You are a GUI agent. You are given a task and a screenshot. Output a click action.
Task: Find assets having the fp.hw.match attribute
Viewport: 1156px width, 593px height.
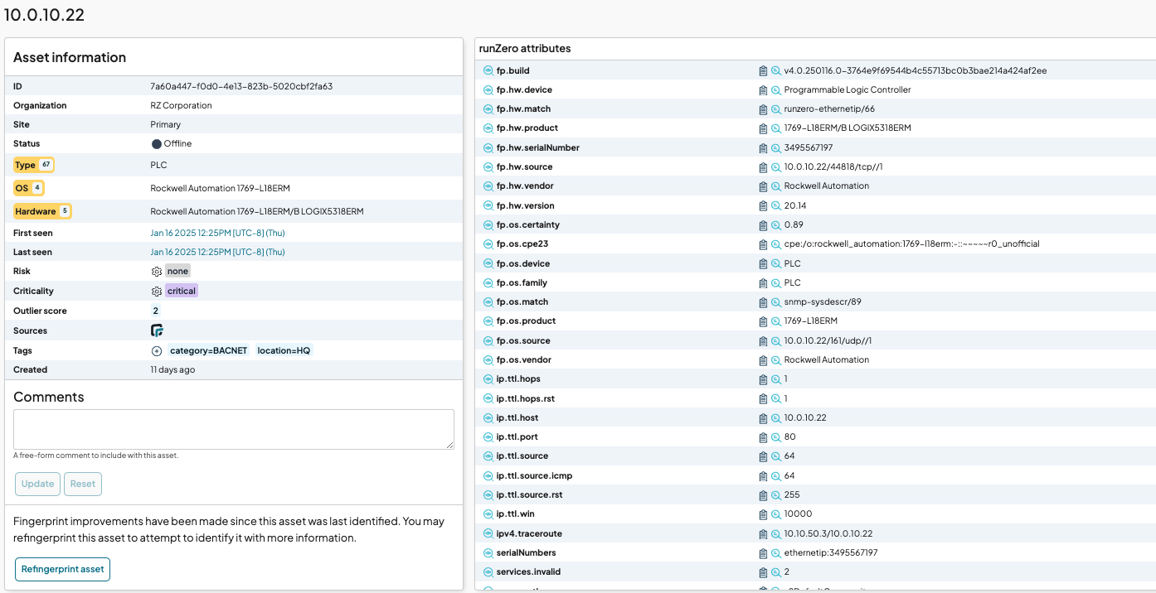(488, 109)
